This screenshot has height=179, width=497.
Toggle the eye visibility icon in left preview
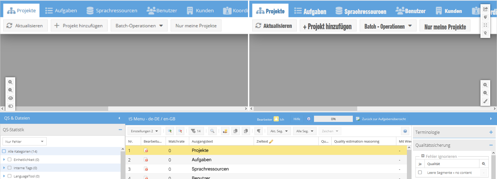[x=10, y=98]
